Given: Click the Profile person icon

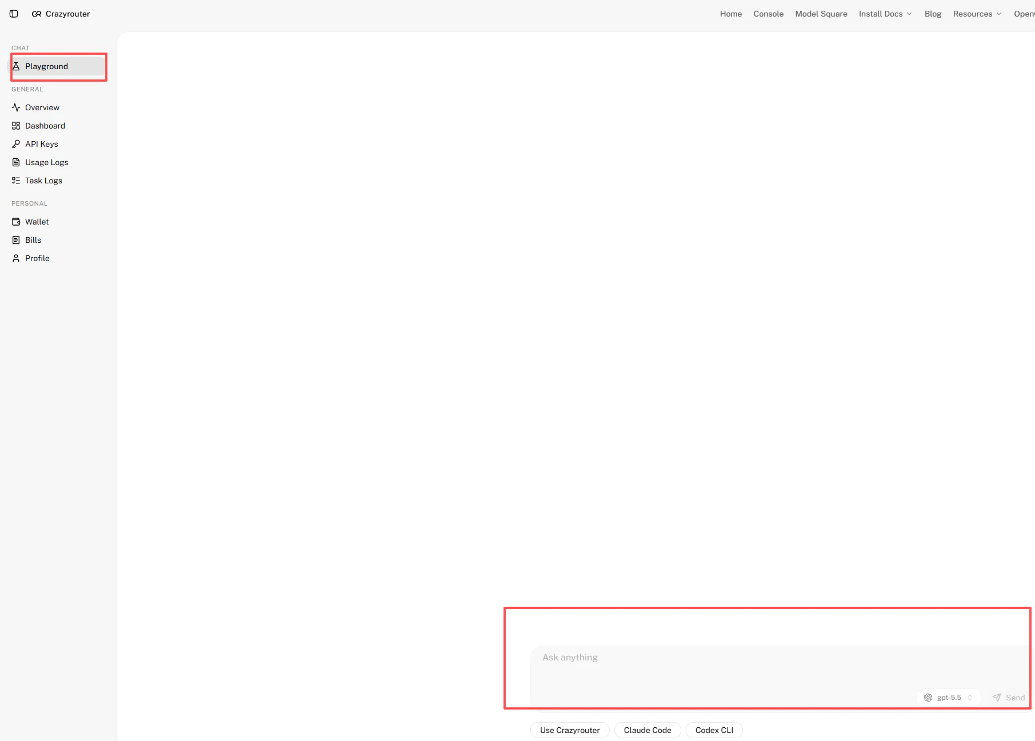Looking at the screenshot, I should 16,258.
